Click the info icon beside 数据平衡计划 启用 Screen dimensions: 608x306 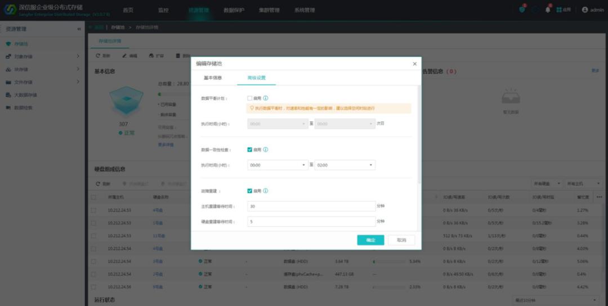pyautogui.click(x=266, y=98)
